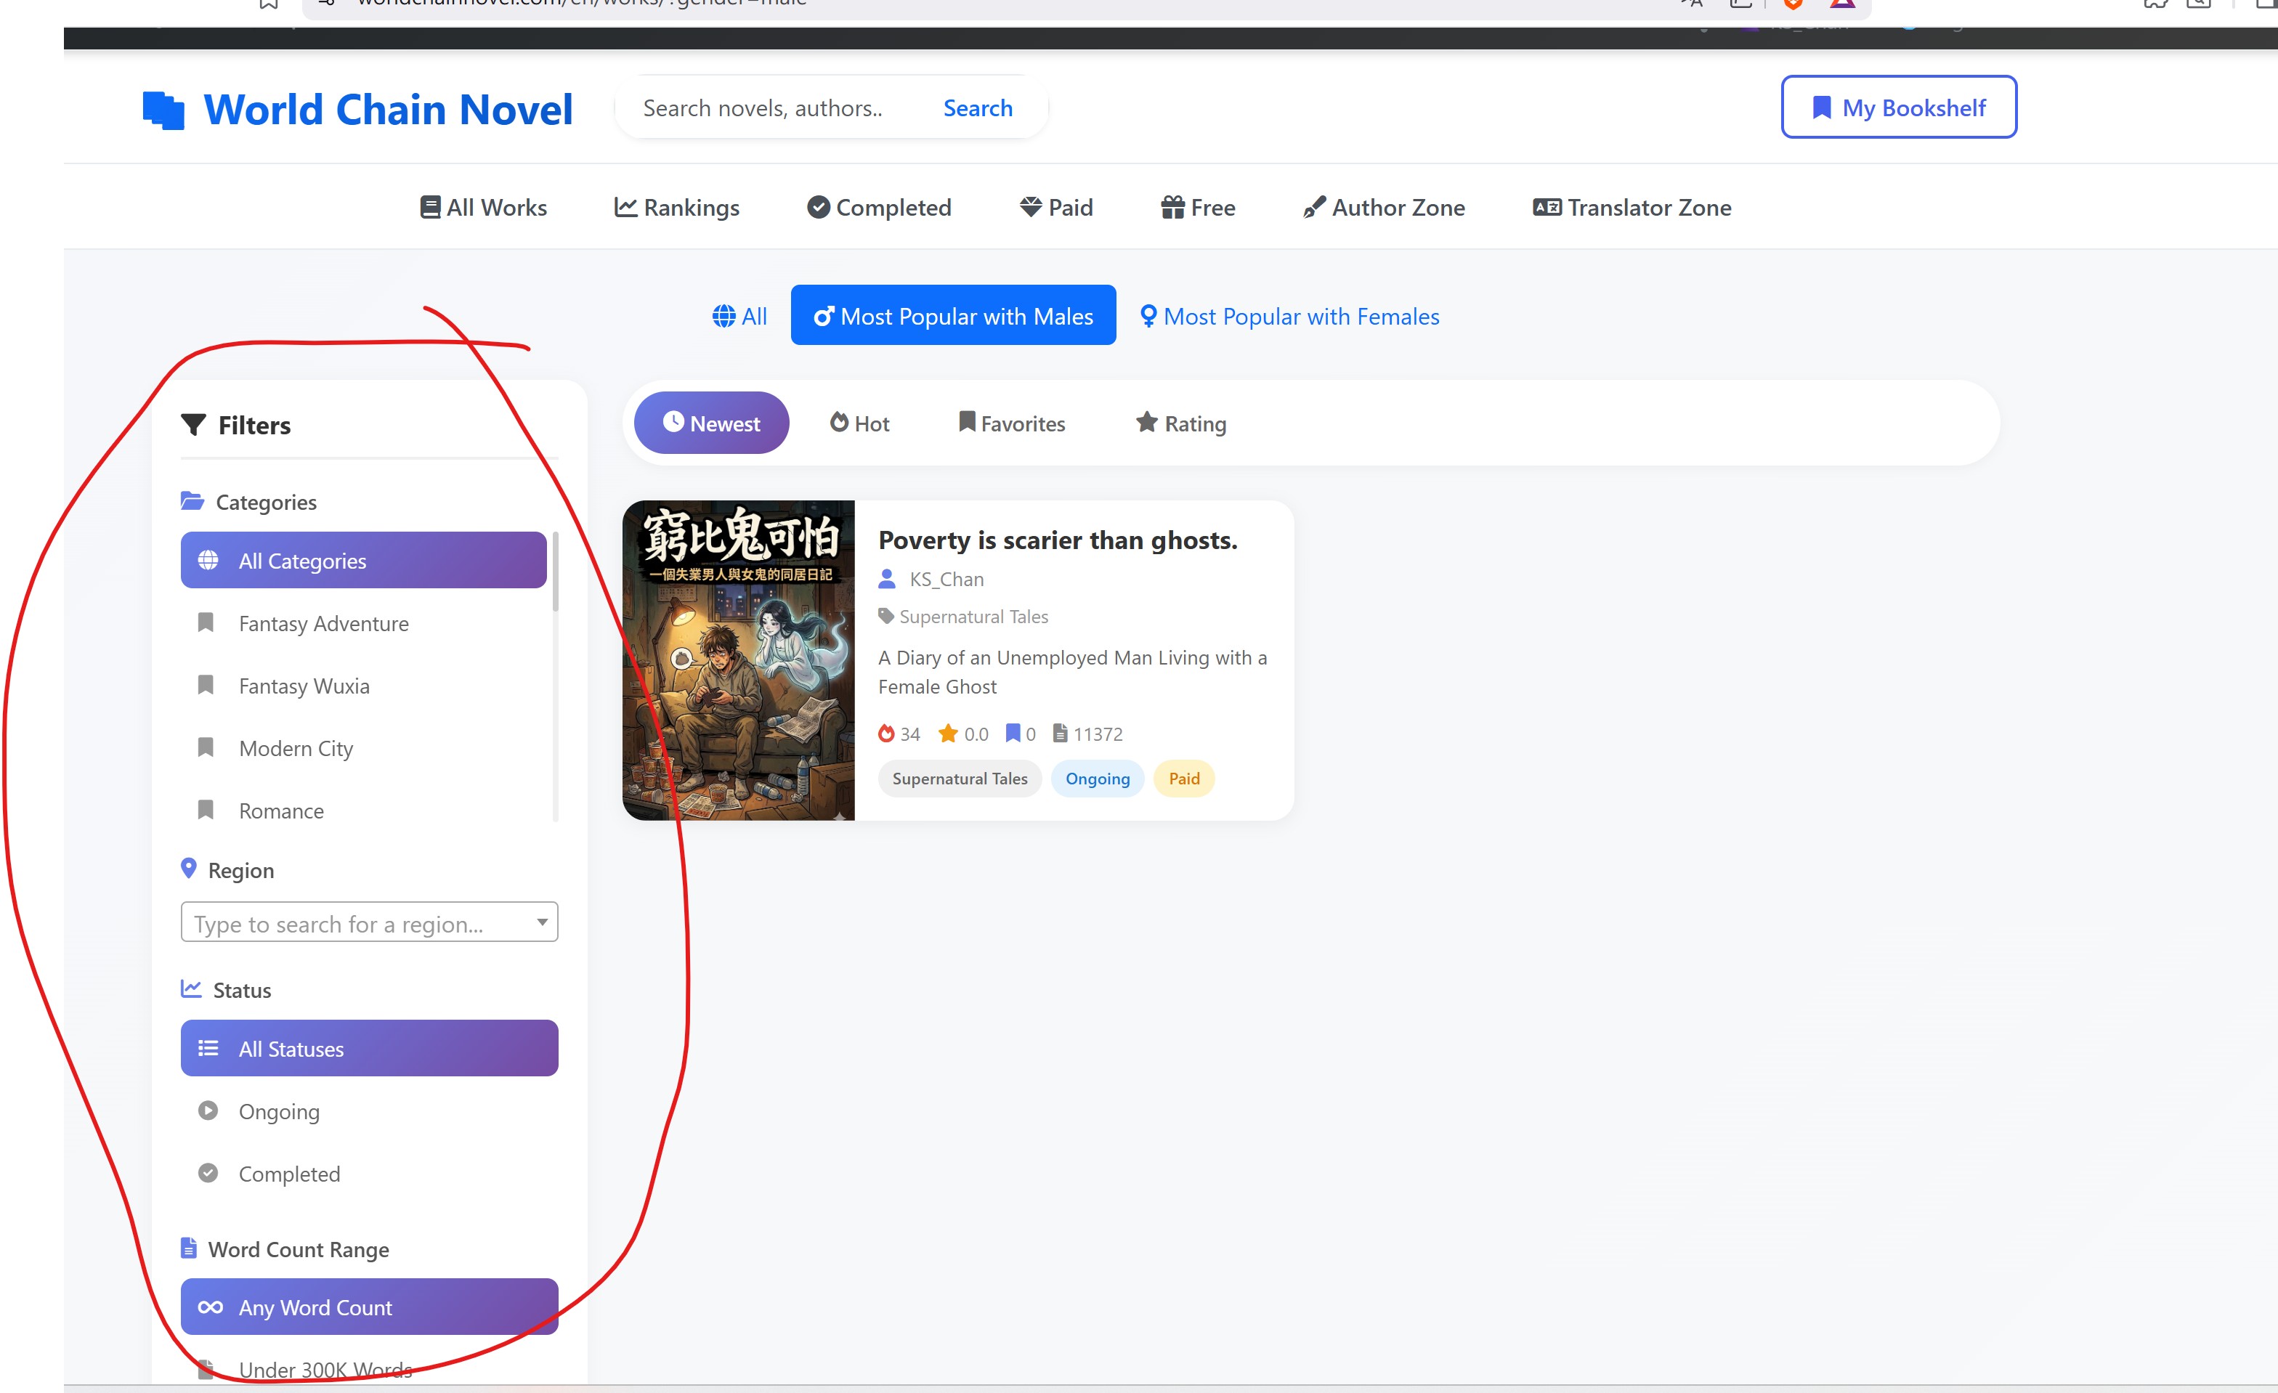Click the gift icon for Free works
Image resolution: width=2278 pixels, height=1393 pixels.
tap(1172, 207)
